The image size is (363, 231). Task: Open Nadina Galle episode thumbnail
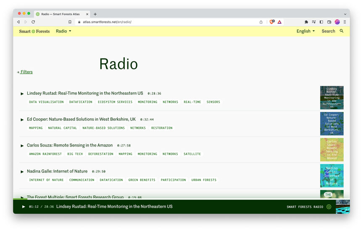tap(332, 175)
